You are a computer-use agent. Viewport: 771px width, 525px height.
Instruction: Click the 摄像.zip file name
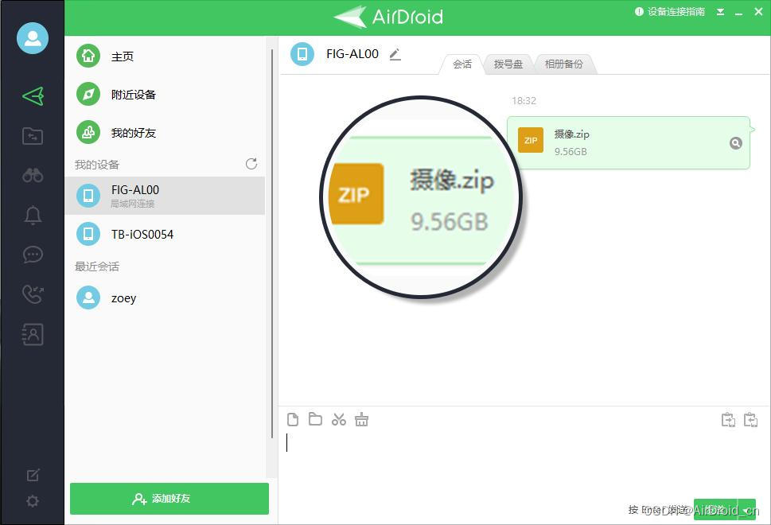click(x=571, y=134)
